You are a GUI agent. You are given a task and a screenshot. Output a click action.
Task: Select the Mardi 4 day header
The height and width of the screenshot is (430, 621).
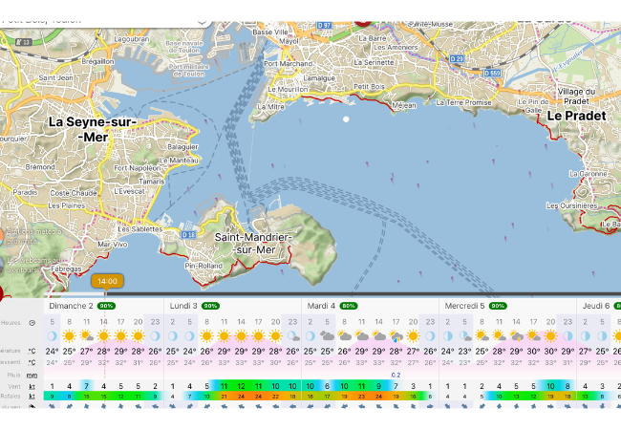click(x=321, y=306)
